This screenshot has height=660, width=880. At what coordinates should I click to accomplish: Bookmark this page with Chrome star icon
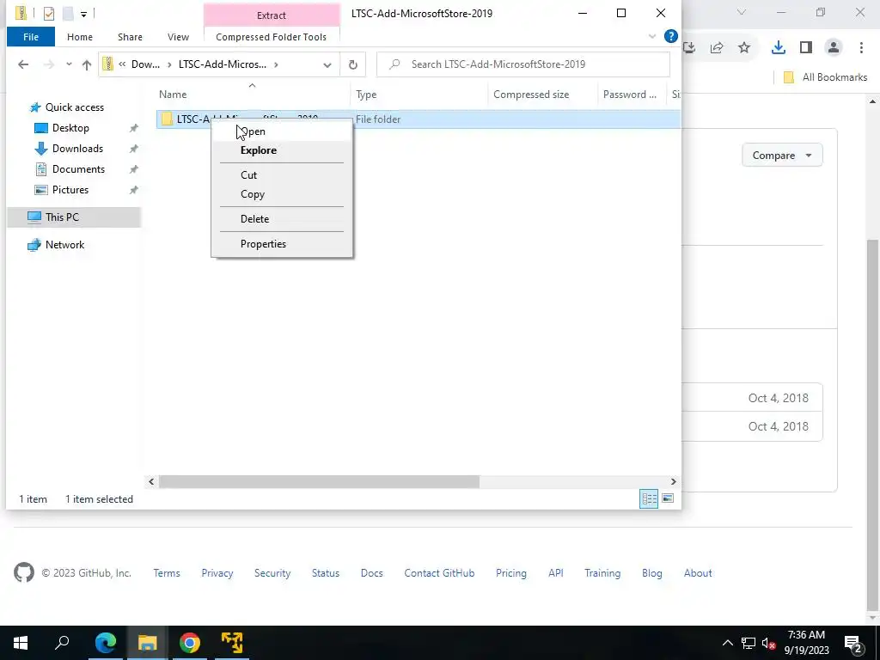[x=744, y=48]
